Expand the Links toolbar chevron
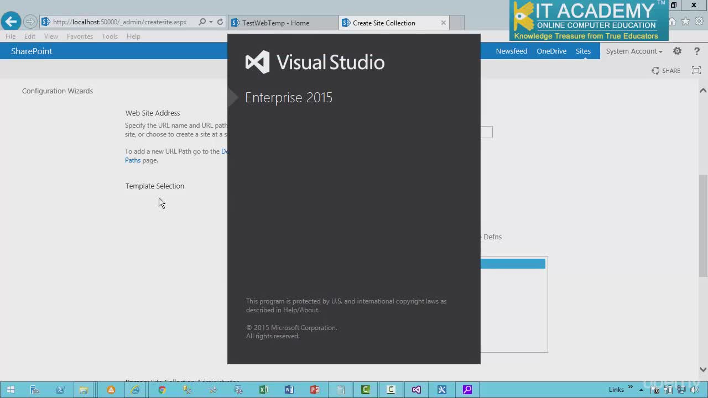 [631, 388]
